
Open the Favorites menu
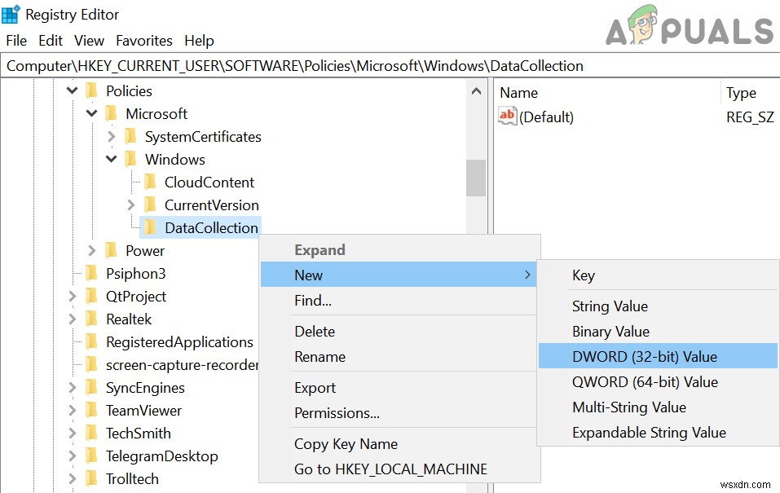[143, 40]
